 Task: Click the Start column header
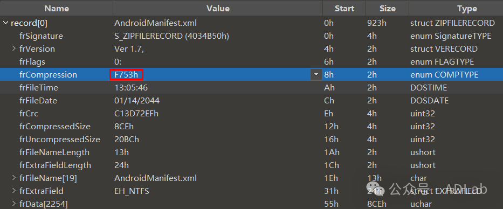pyautogui.click(x=344, y=8)
